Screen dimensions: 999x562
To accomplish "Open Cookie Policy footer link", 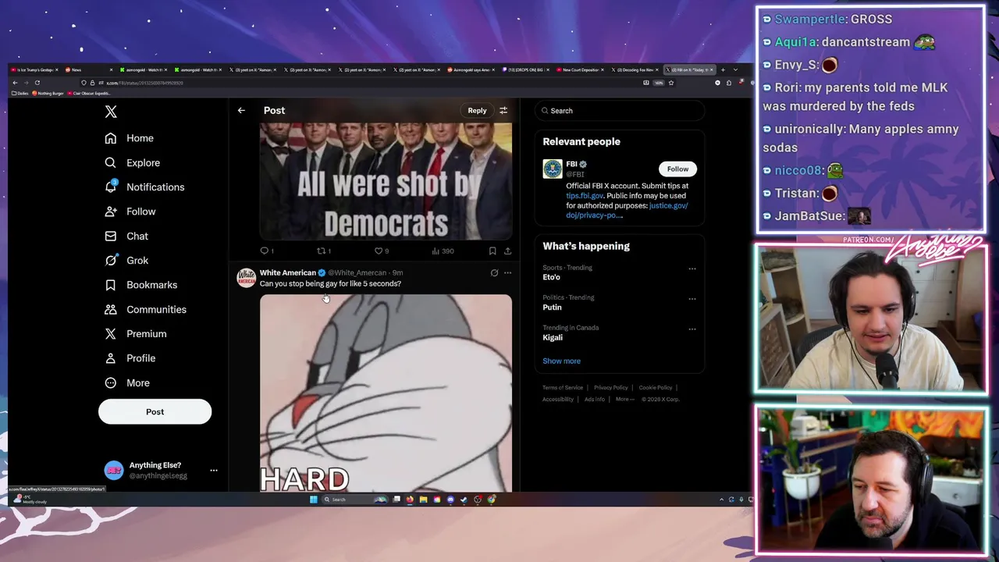I will 655,387.
